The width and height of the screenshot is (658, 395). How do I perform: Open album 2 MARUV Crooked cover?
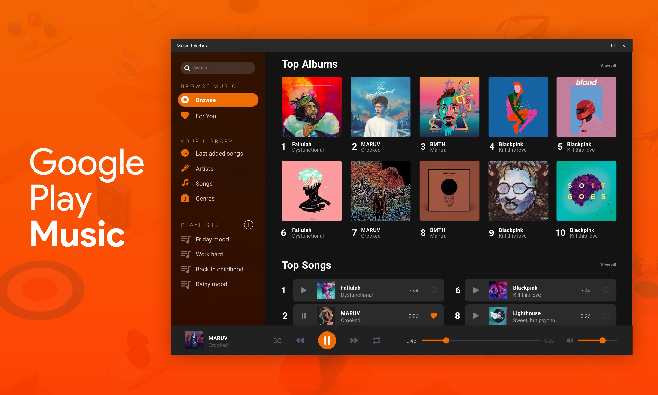point(381,107)
